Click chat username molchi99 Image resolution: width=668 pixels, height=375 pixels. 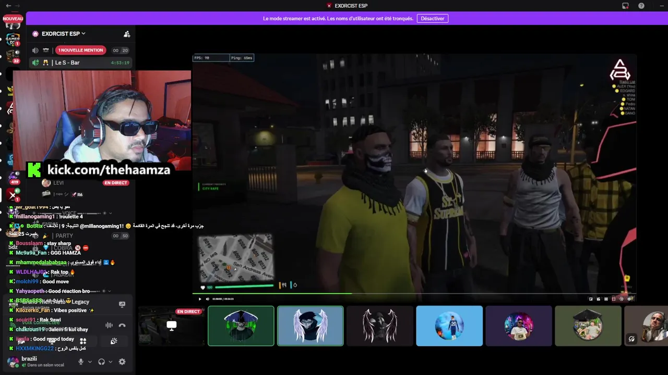pyautogui.click(x=27, y=282)
